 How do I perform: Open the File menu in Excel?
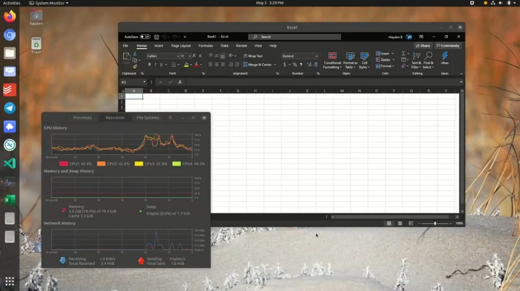125,45
